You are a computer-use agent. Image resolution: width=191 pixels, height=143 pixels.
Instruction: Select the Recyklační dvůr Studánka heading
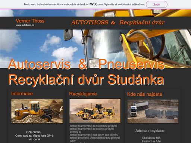coord(86,80)
